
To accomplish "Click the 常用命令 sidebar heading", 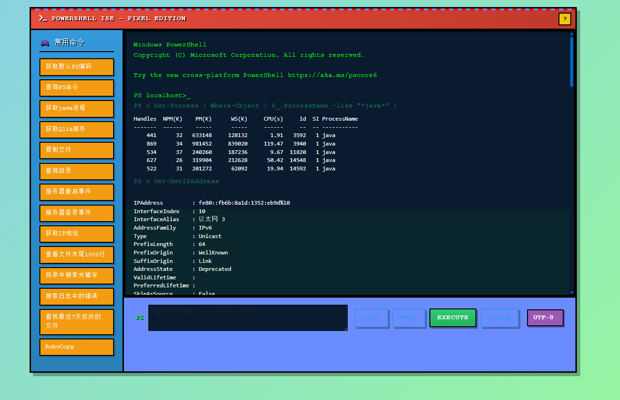I will (x=69, y=43).
